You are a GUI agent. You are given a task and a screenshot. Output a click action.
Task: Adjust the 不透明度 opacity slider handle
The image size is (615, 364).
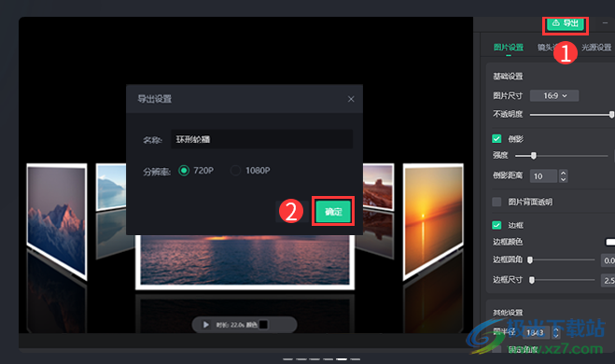[x=612, y=115]
